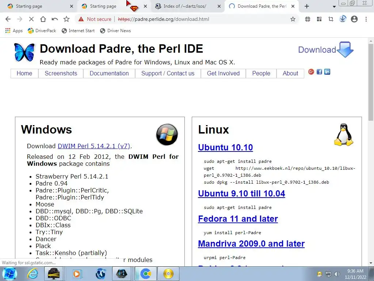Click scrollbar down arrow at bottom
This screenshot has height=281, width=374.
point(371,263)
